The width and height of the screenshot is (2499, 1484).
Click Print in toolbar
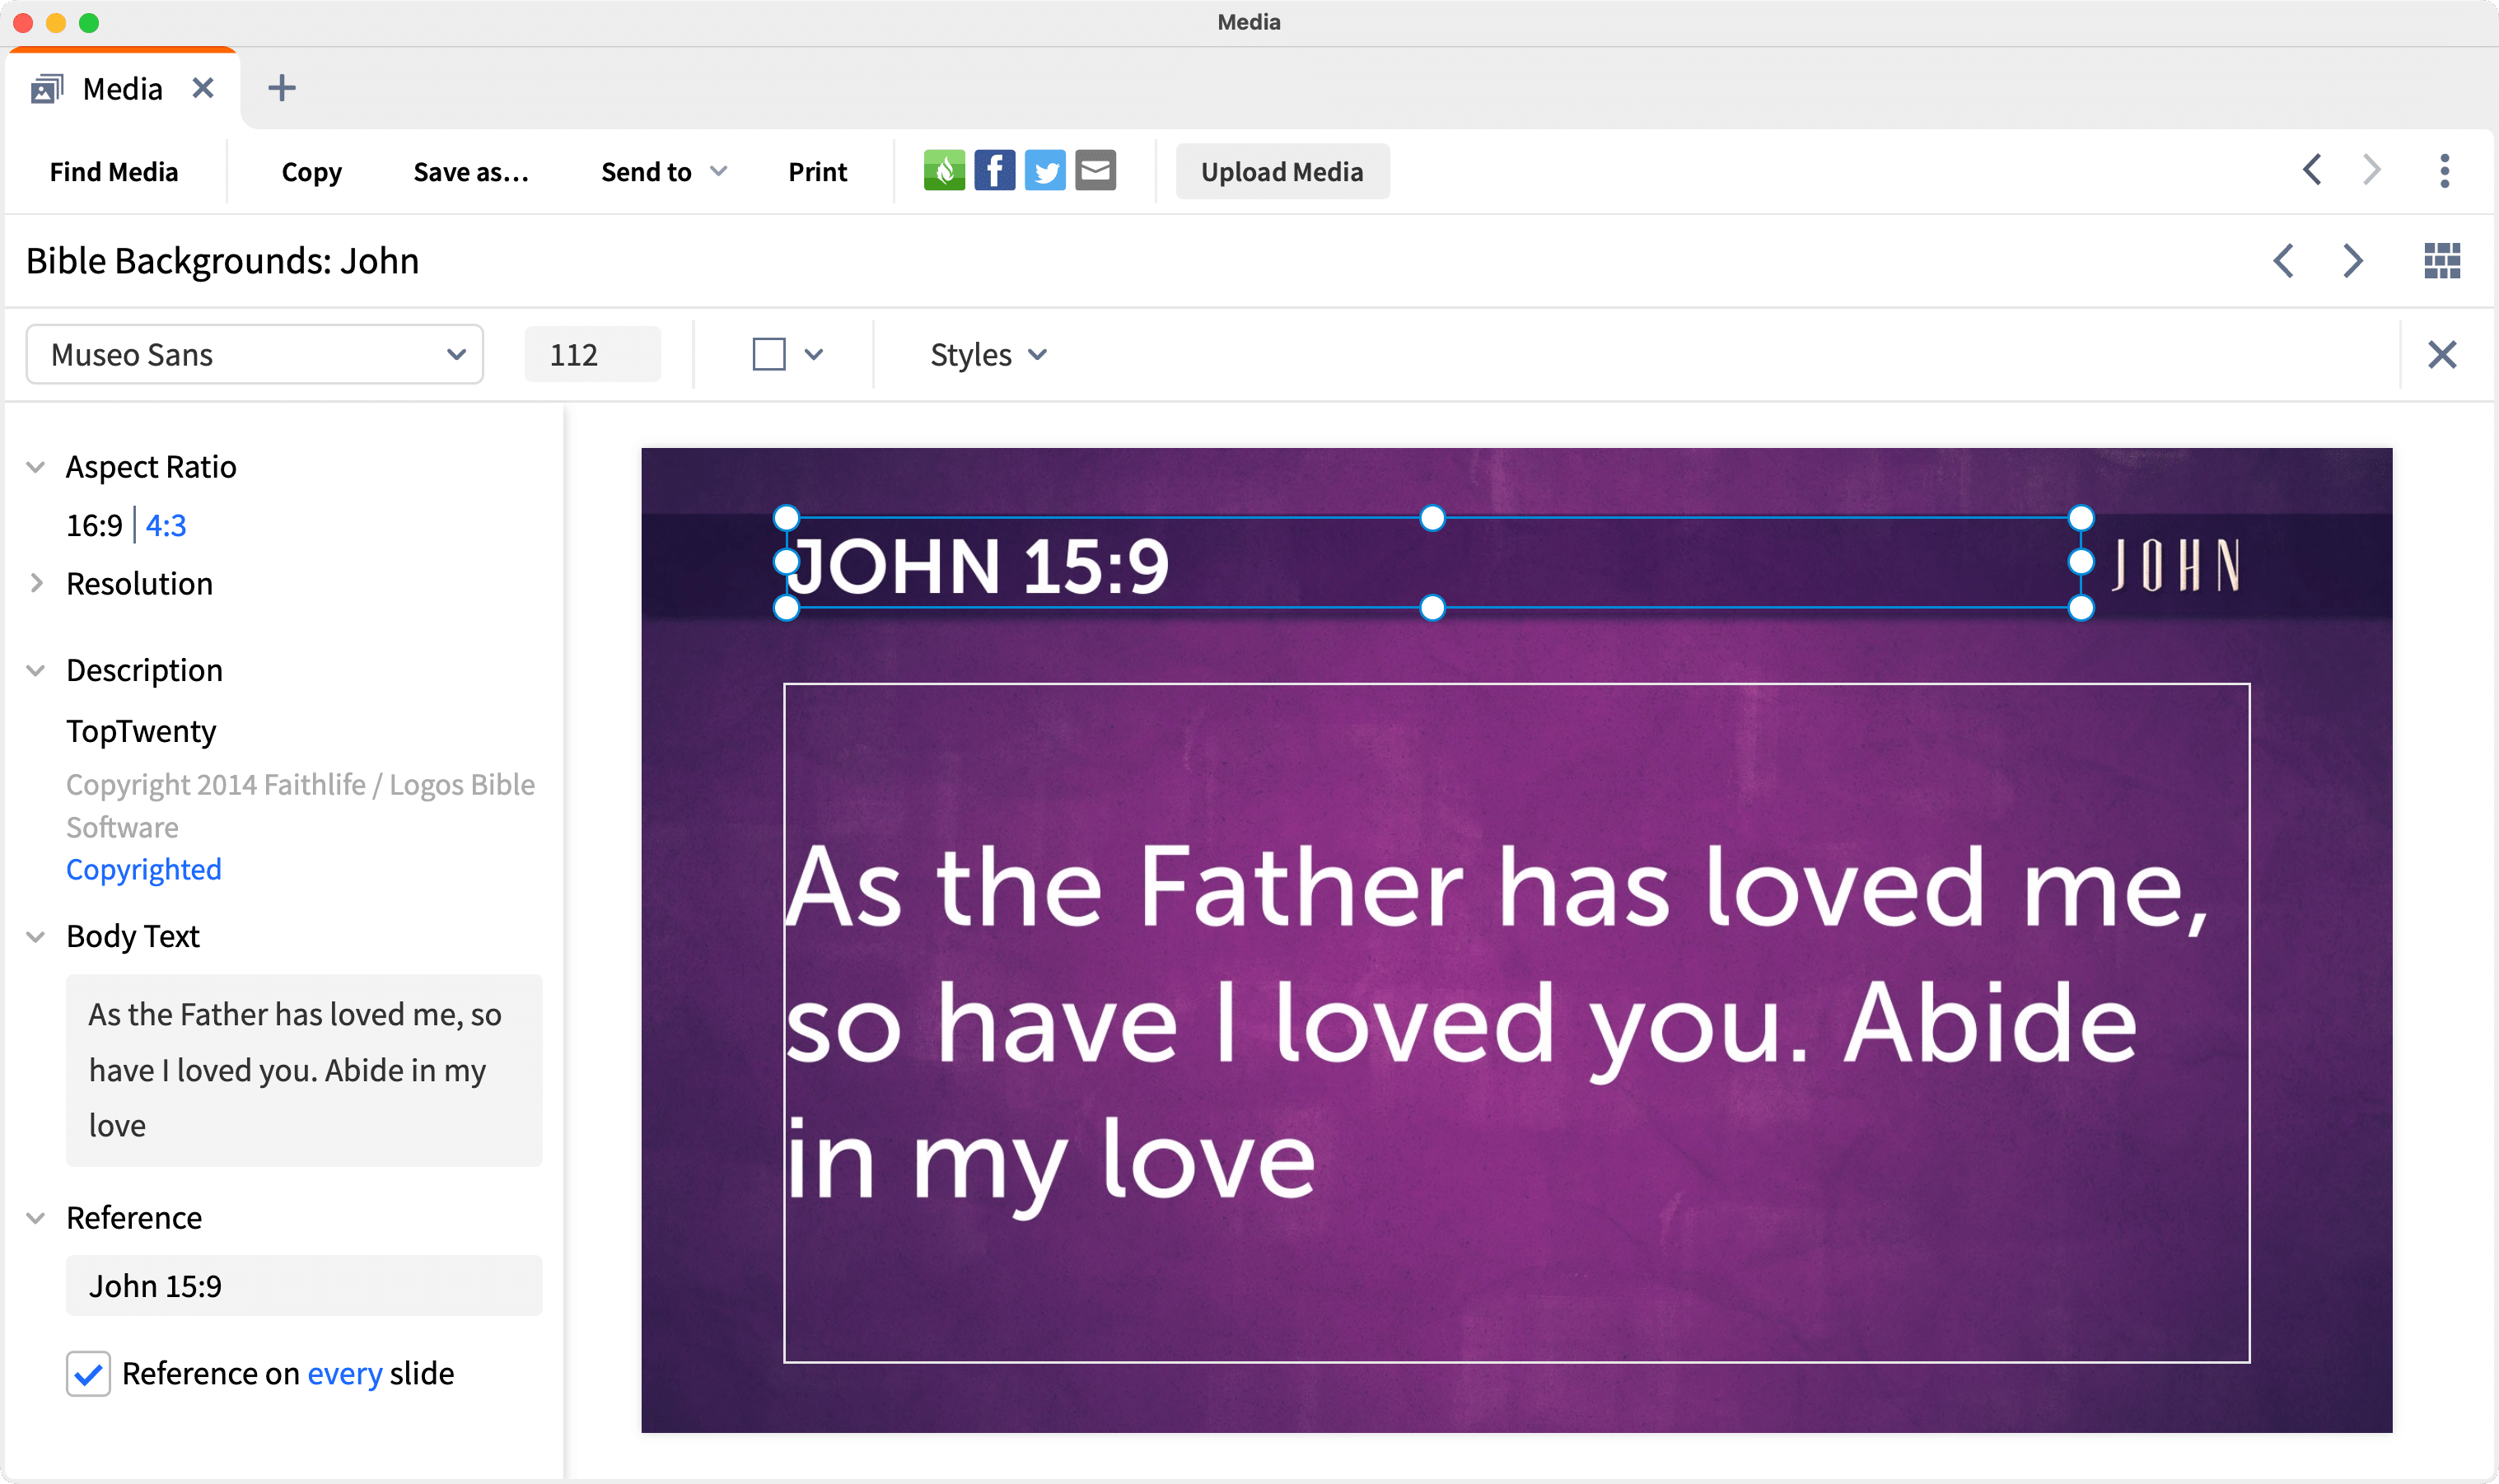click(x=817, y=172)
